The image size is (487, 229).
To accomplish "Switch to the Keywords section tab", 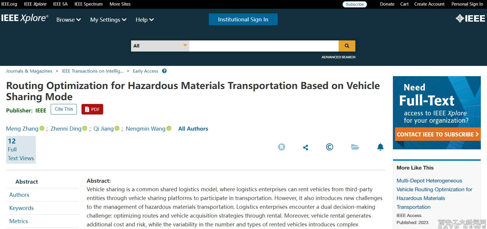I will coord(21,208).
